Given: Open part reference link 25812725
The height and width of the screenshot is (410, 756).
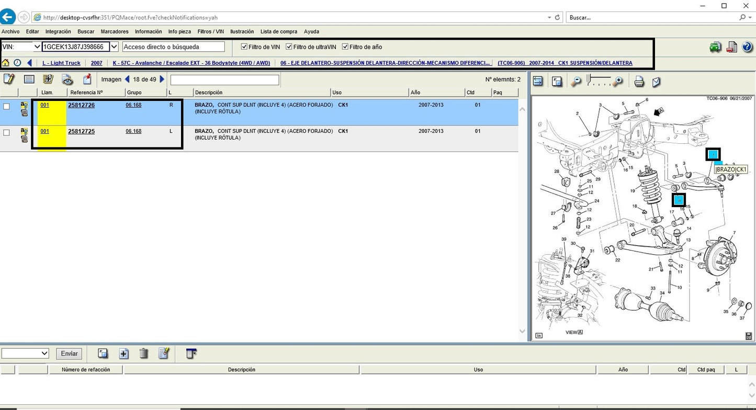Looking at the screenshot, I should (x=81, y=131).
